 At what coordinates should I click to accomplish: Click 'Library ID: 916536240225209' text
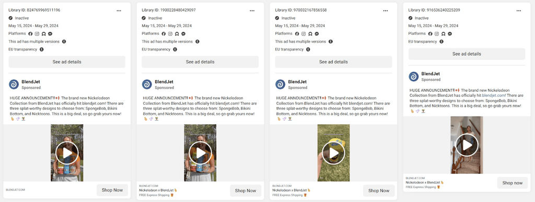[x=434, y=10]
